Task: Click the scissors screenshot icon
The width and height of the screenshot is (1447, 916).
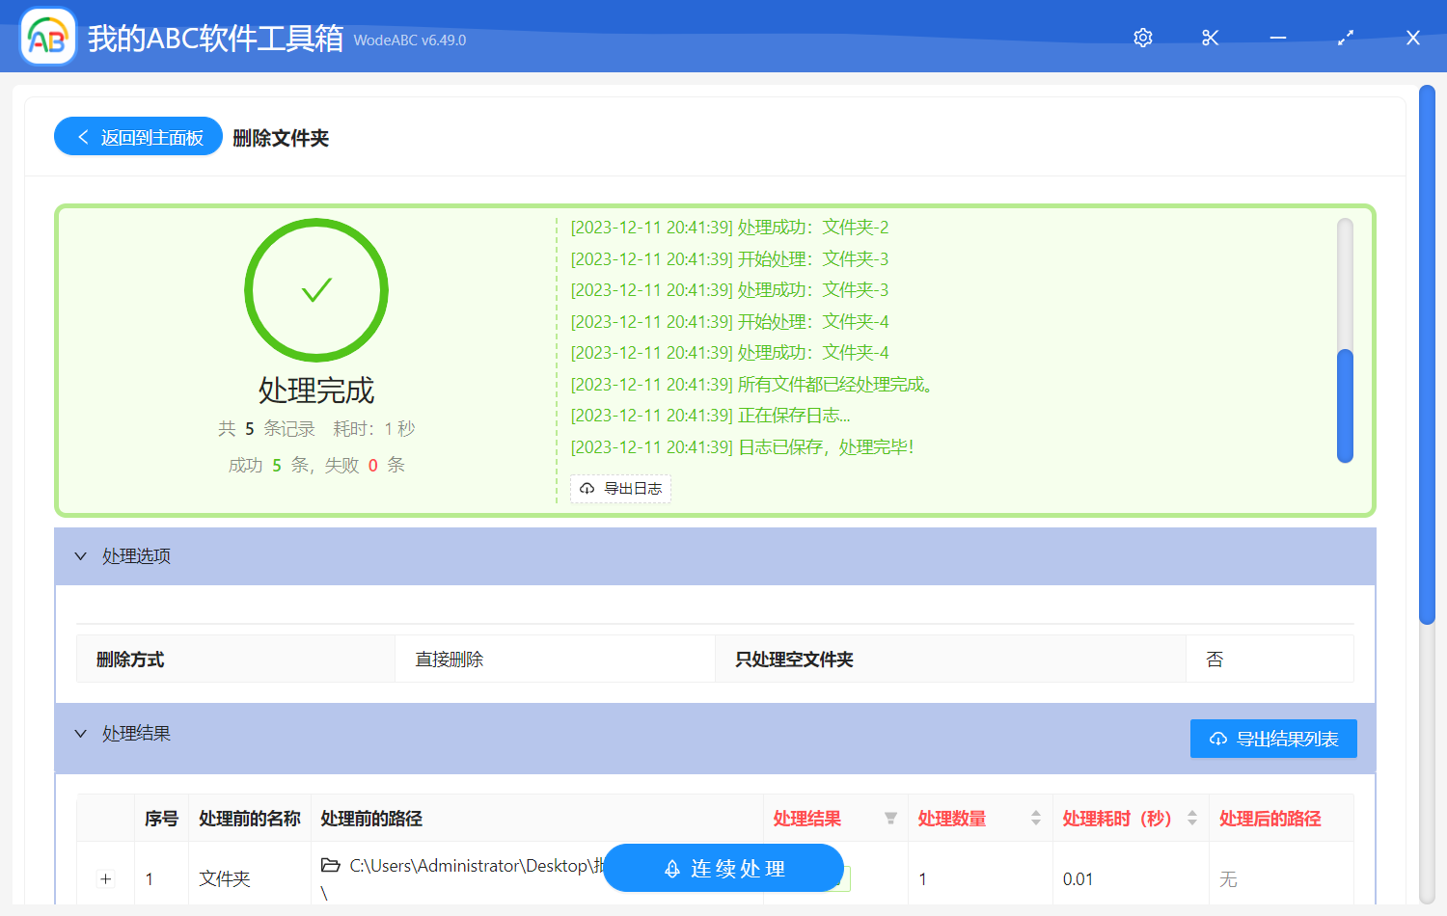Action: click(1211, 38)
